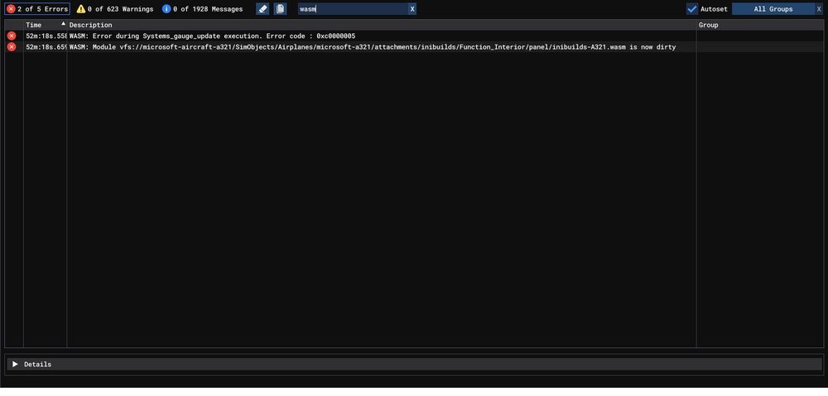
Task: Select the inibuilds-A321.wasm dirty module row
Action: pyautogui.click(x=373, y=47)
